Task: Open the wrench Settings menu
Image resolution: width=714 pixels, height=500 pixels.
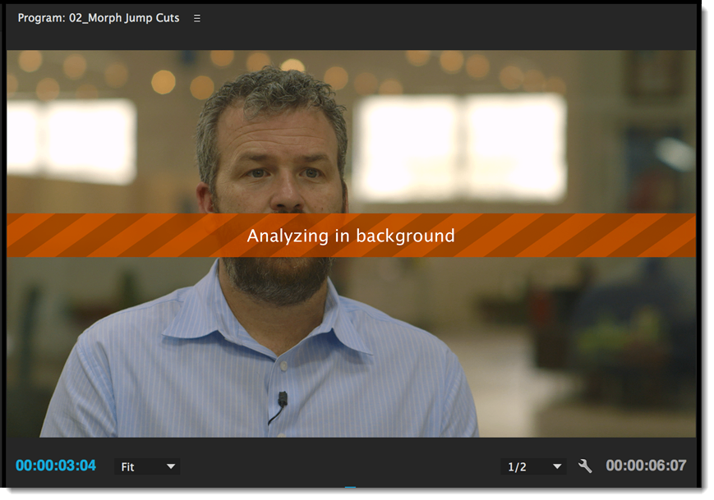Action: (585, 466)
